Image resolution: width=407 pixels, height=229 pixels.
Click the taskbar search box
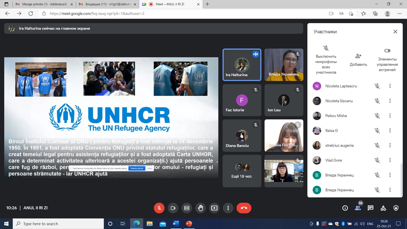tap(59, 224)
